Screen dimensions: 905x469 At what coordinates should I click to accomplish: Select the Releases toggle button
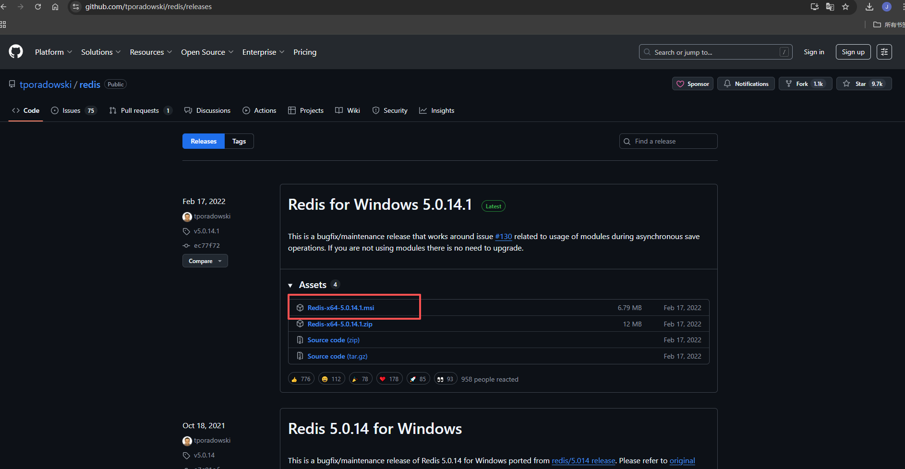point(204,141)
